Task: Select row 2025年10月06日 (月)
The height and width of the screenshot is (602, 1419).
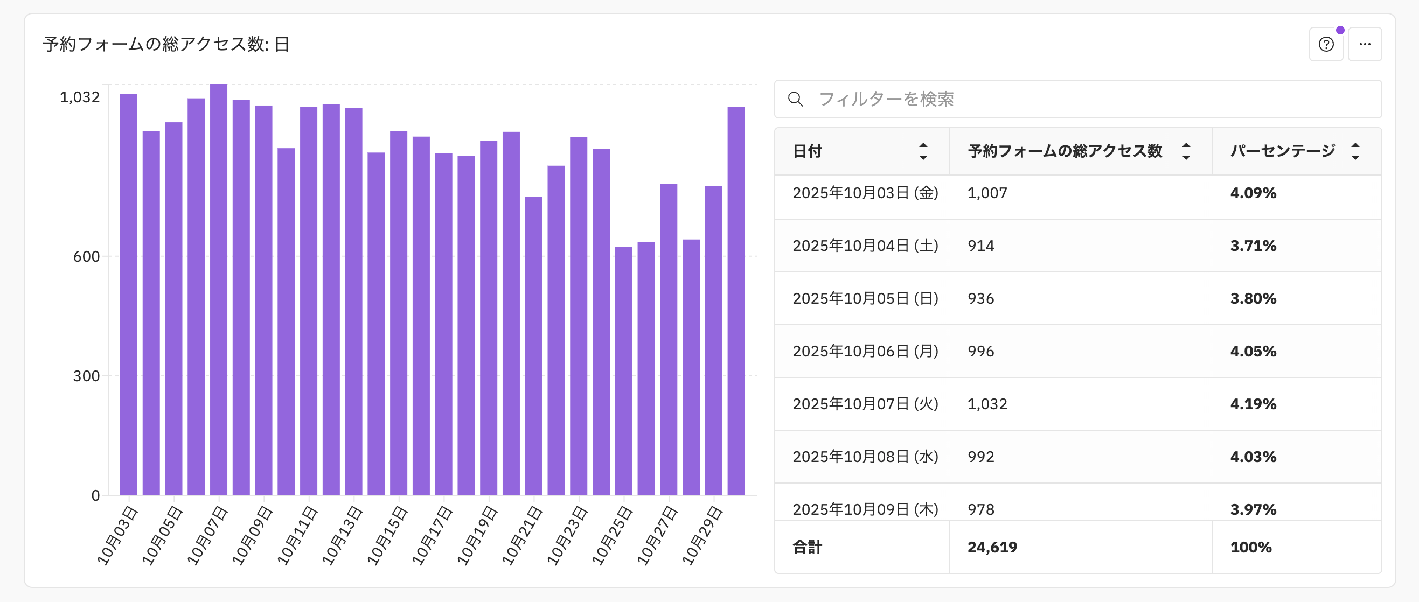Action: click(1078, 352)
